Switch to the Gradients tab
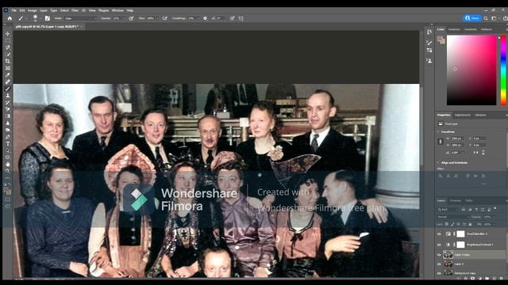The image size is (508, 285). [x=471, y=29]
